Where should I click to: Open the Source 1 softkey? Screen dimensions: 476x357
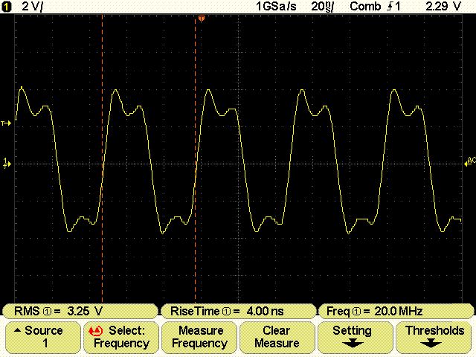pos(43,337)
